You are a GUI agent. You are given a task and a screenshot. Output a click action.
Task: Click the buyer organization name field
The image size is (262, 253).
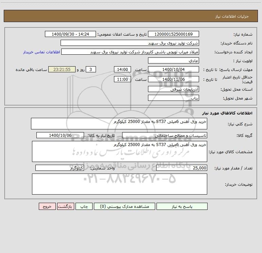point(130,43)
